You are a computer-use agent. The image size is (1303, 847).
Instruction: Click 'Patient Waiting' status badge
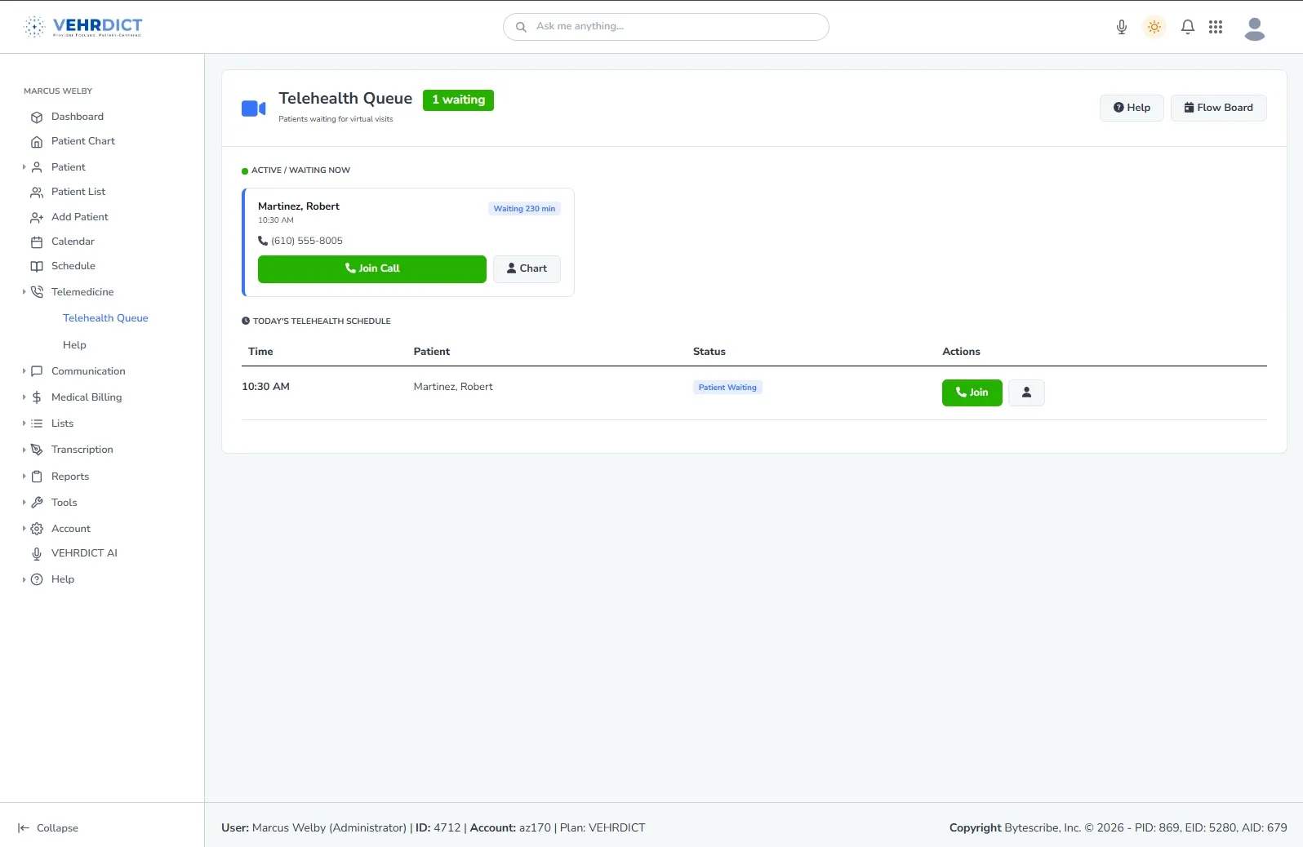pos(727,388)
